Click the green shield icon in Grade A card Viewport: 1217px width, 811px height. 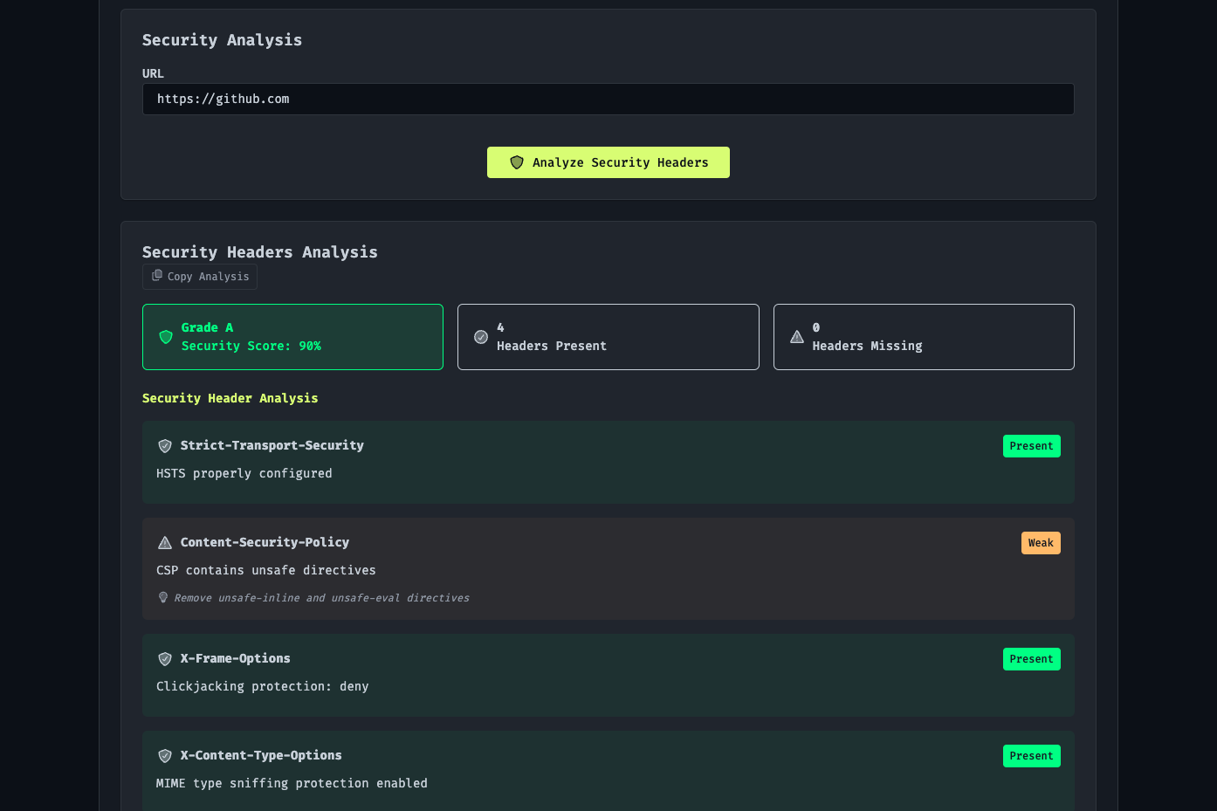(166, 337)
